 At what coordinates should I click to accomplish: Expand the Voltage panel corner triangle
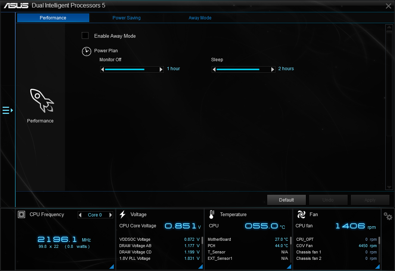(x=200, y=267)
